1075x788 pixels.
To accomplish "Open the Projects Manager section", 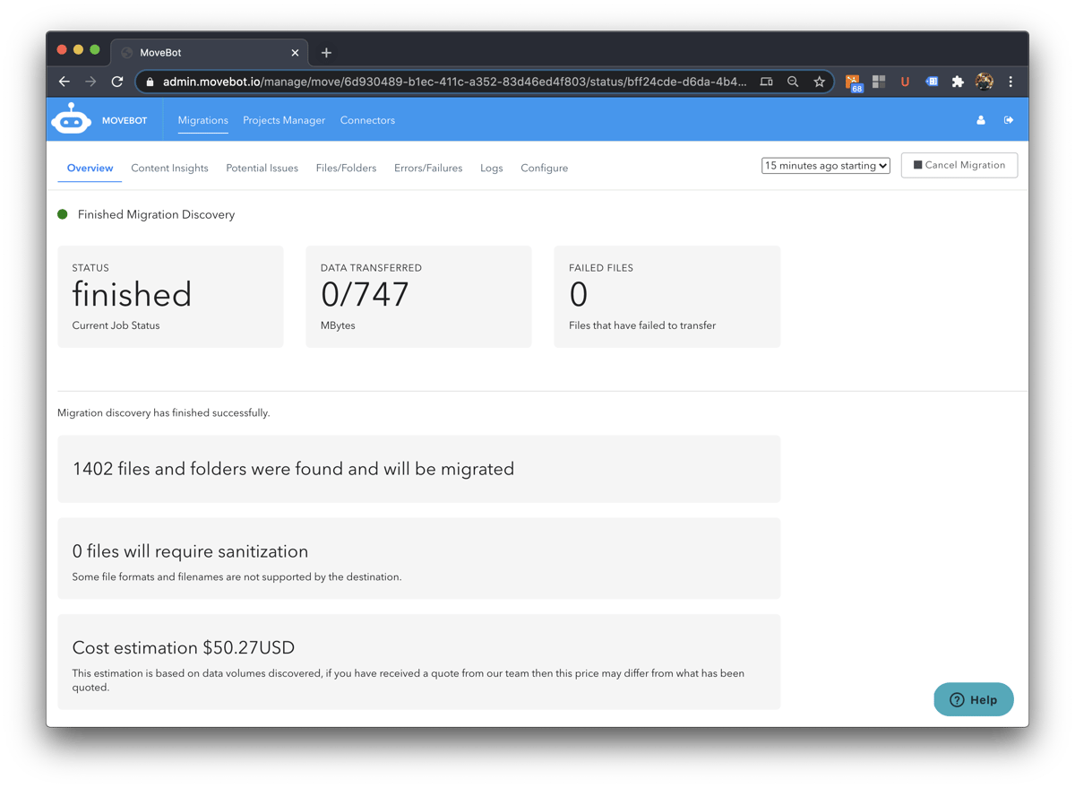I will click(x=284, y=119).
